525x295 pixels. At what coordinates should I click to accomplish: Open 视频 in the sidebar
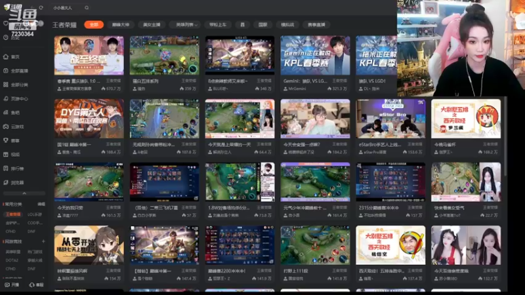tap(12, 155)
